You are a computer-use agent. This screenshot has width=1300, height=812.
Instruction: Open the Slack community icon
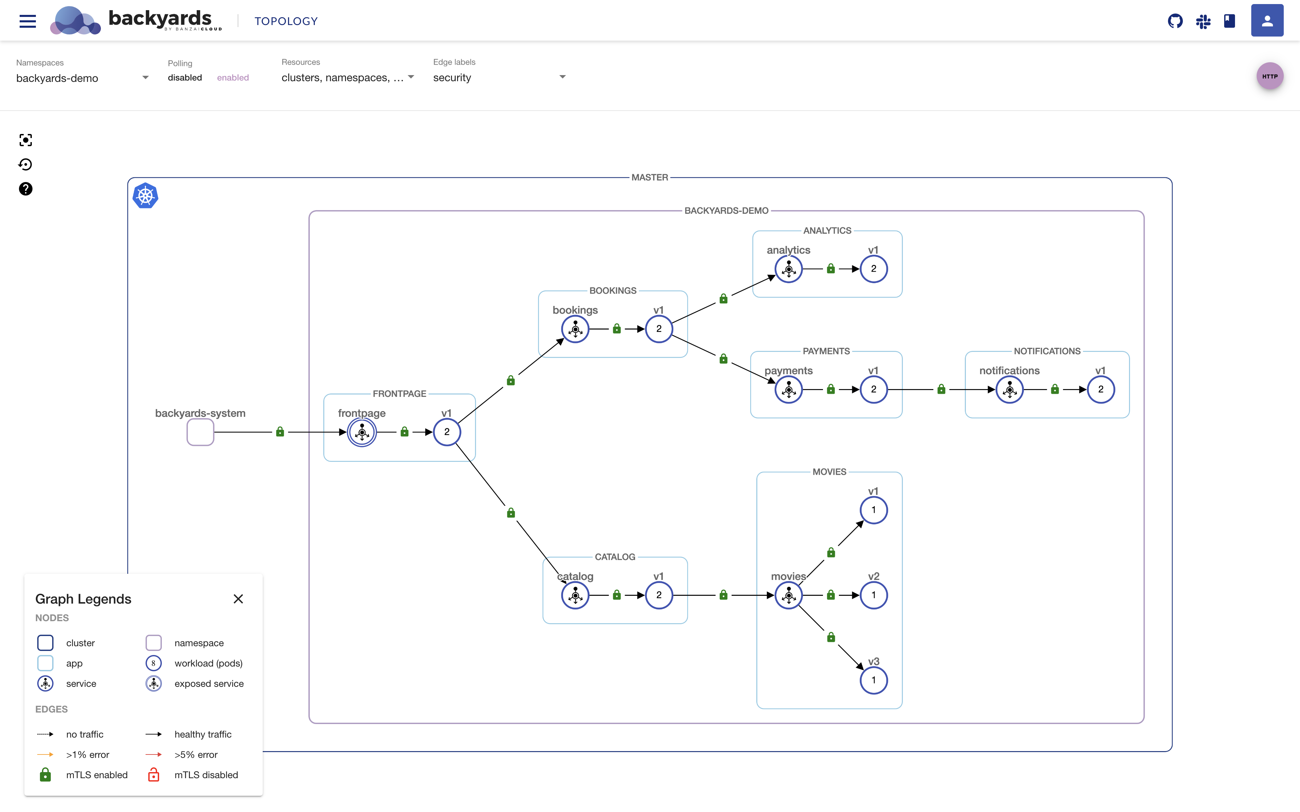[x=1203, y=21]
